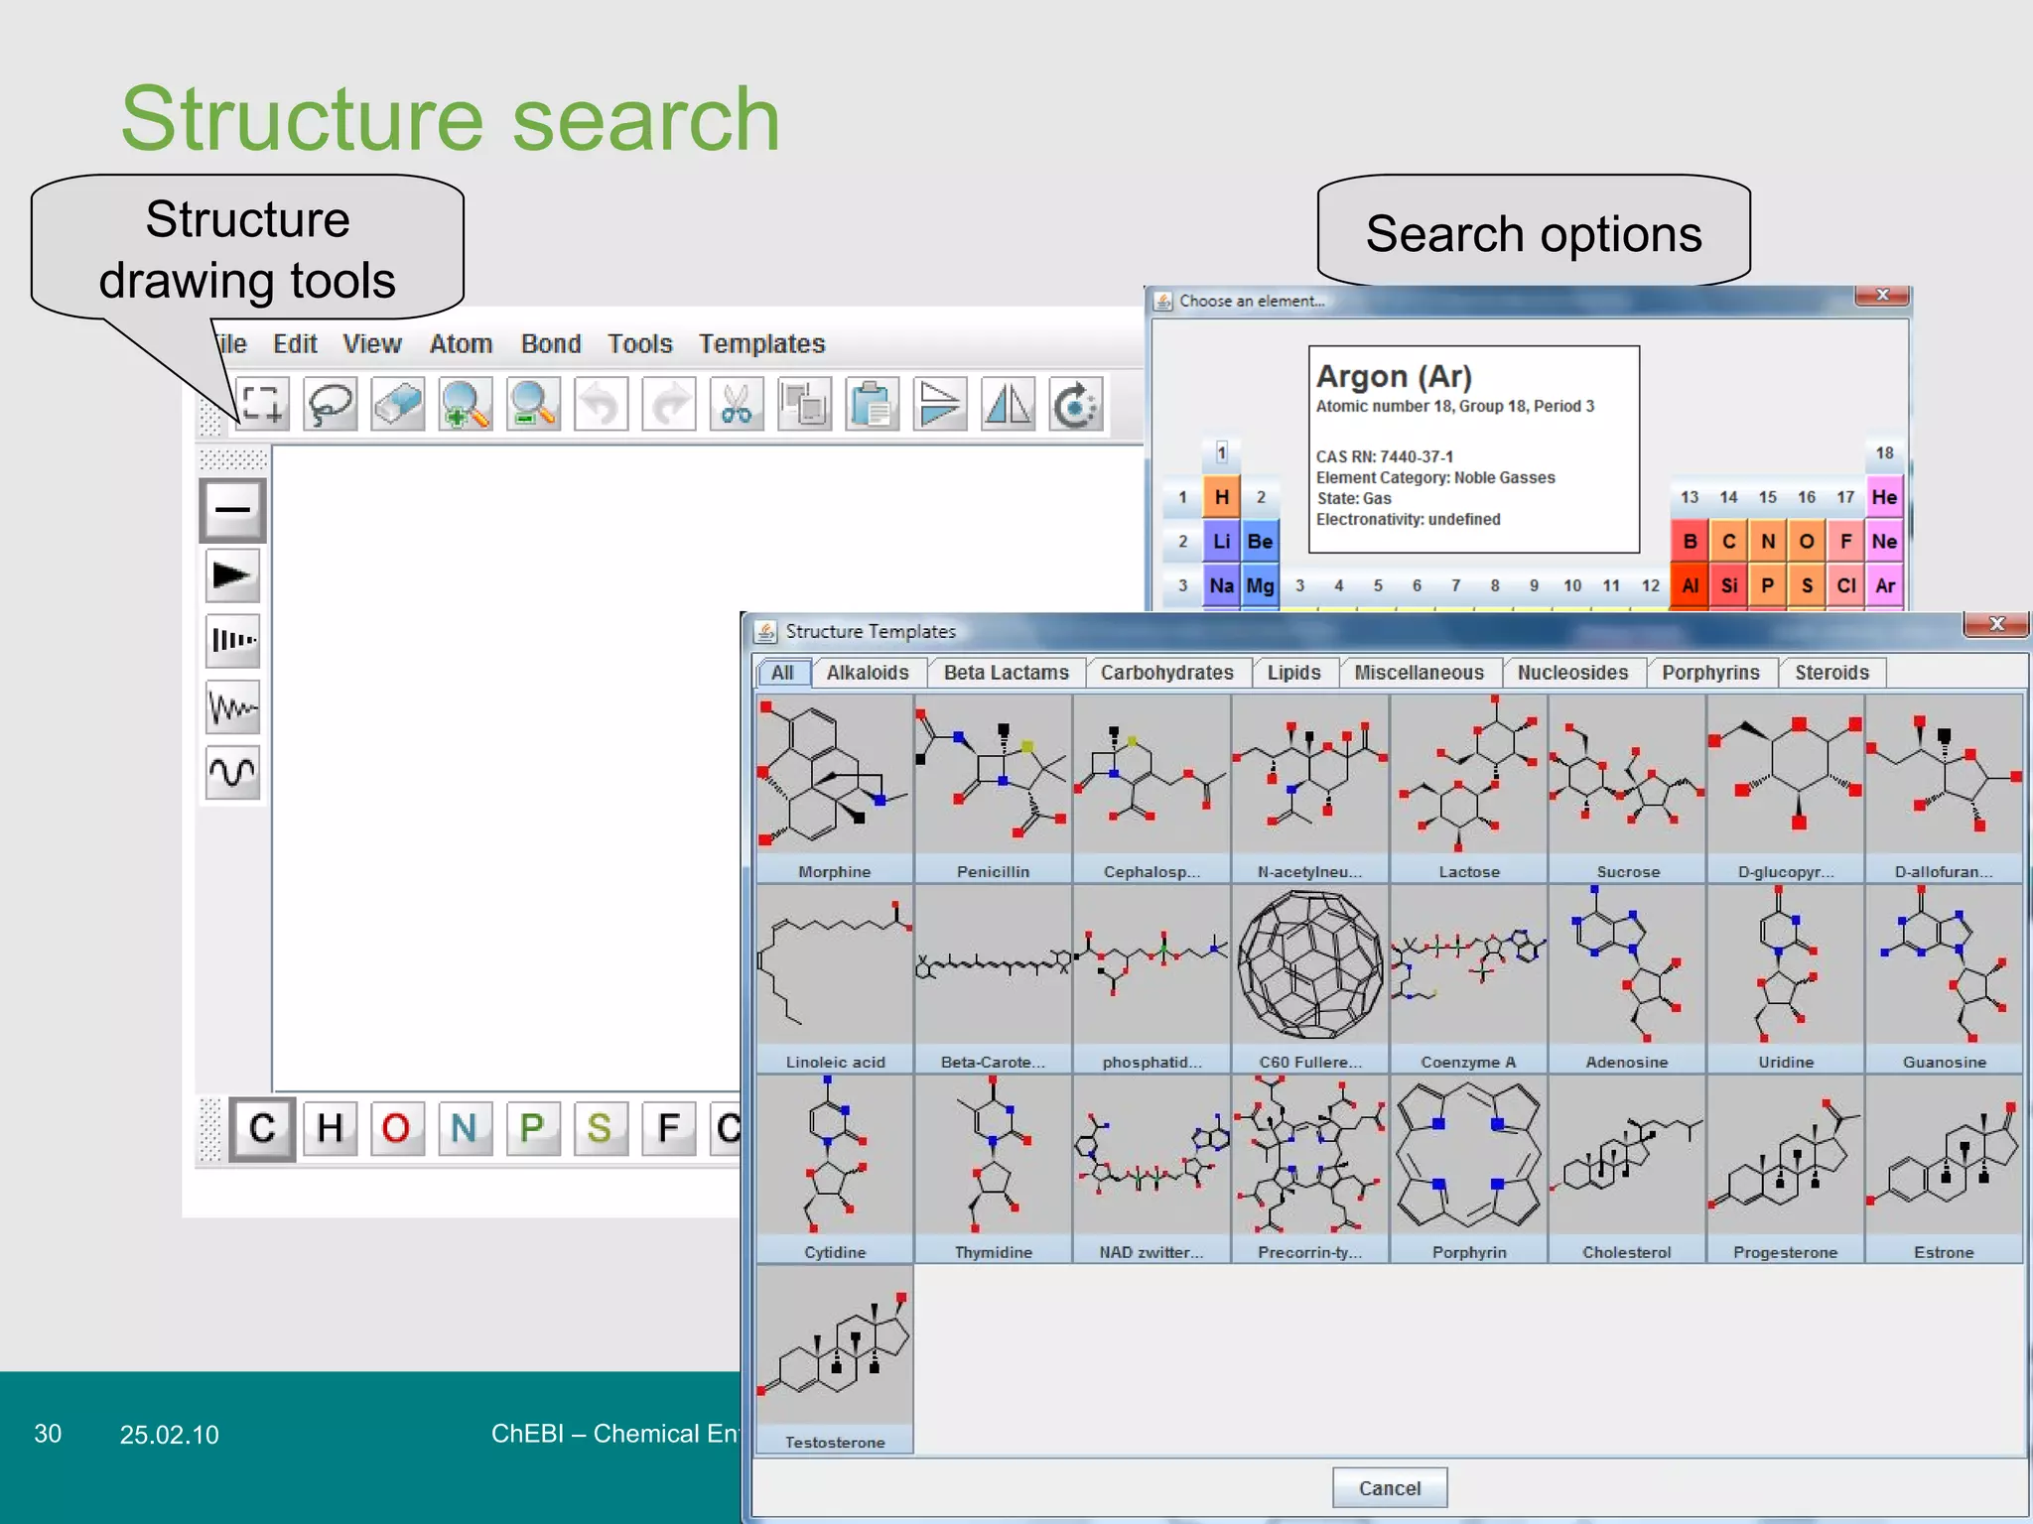Click the redo arrow icon
The width and height of the screenshot is (2033, 1524).
pos(668,405)
